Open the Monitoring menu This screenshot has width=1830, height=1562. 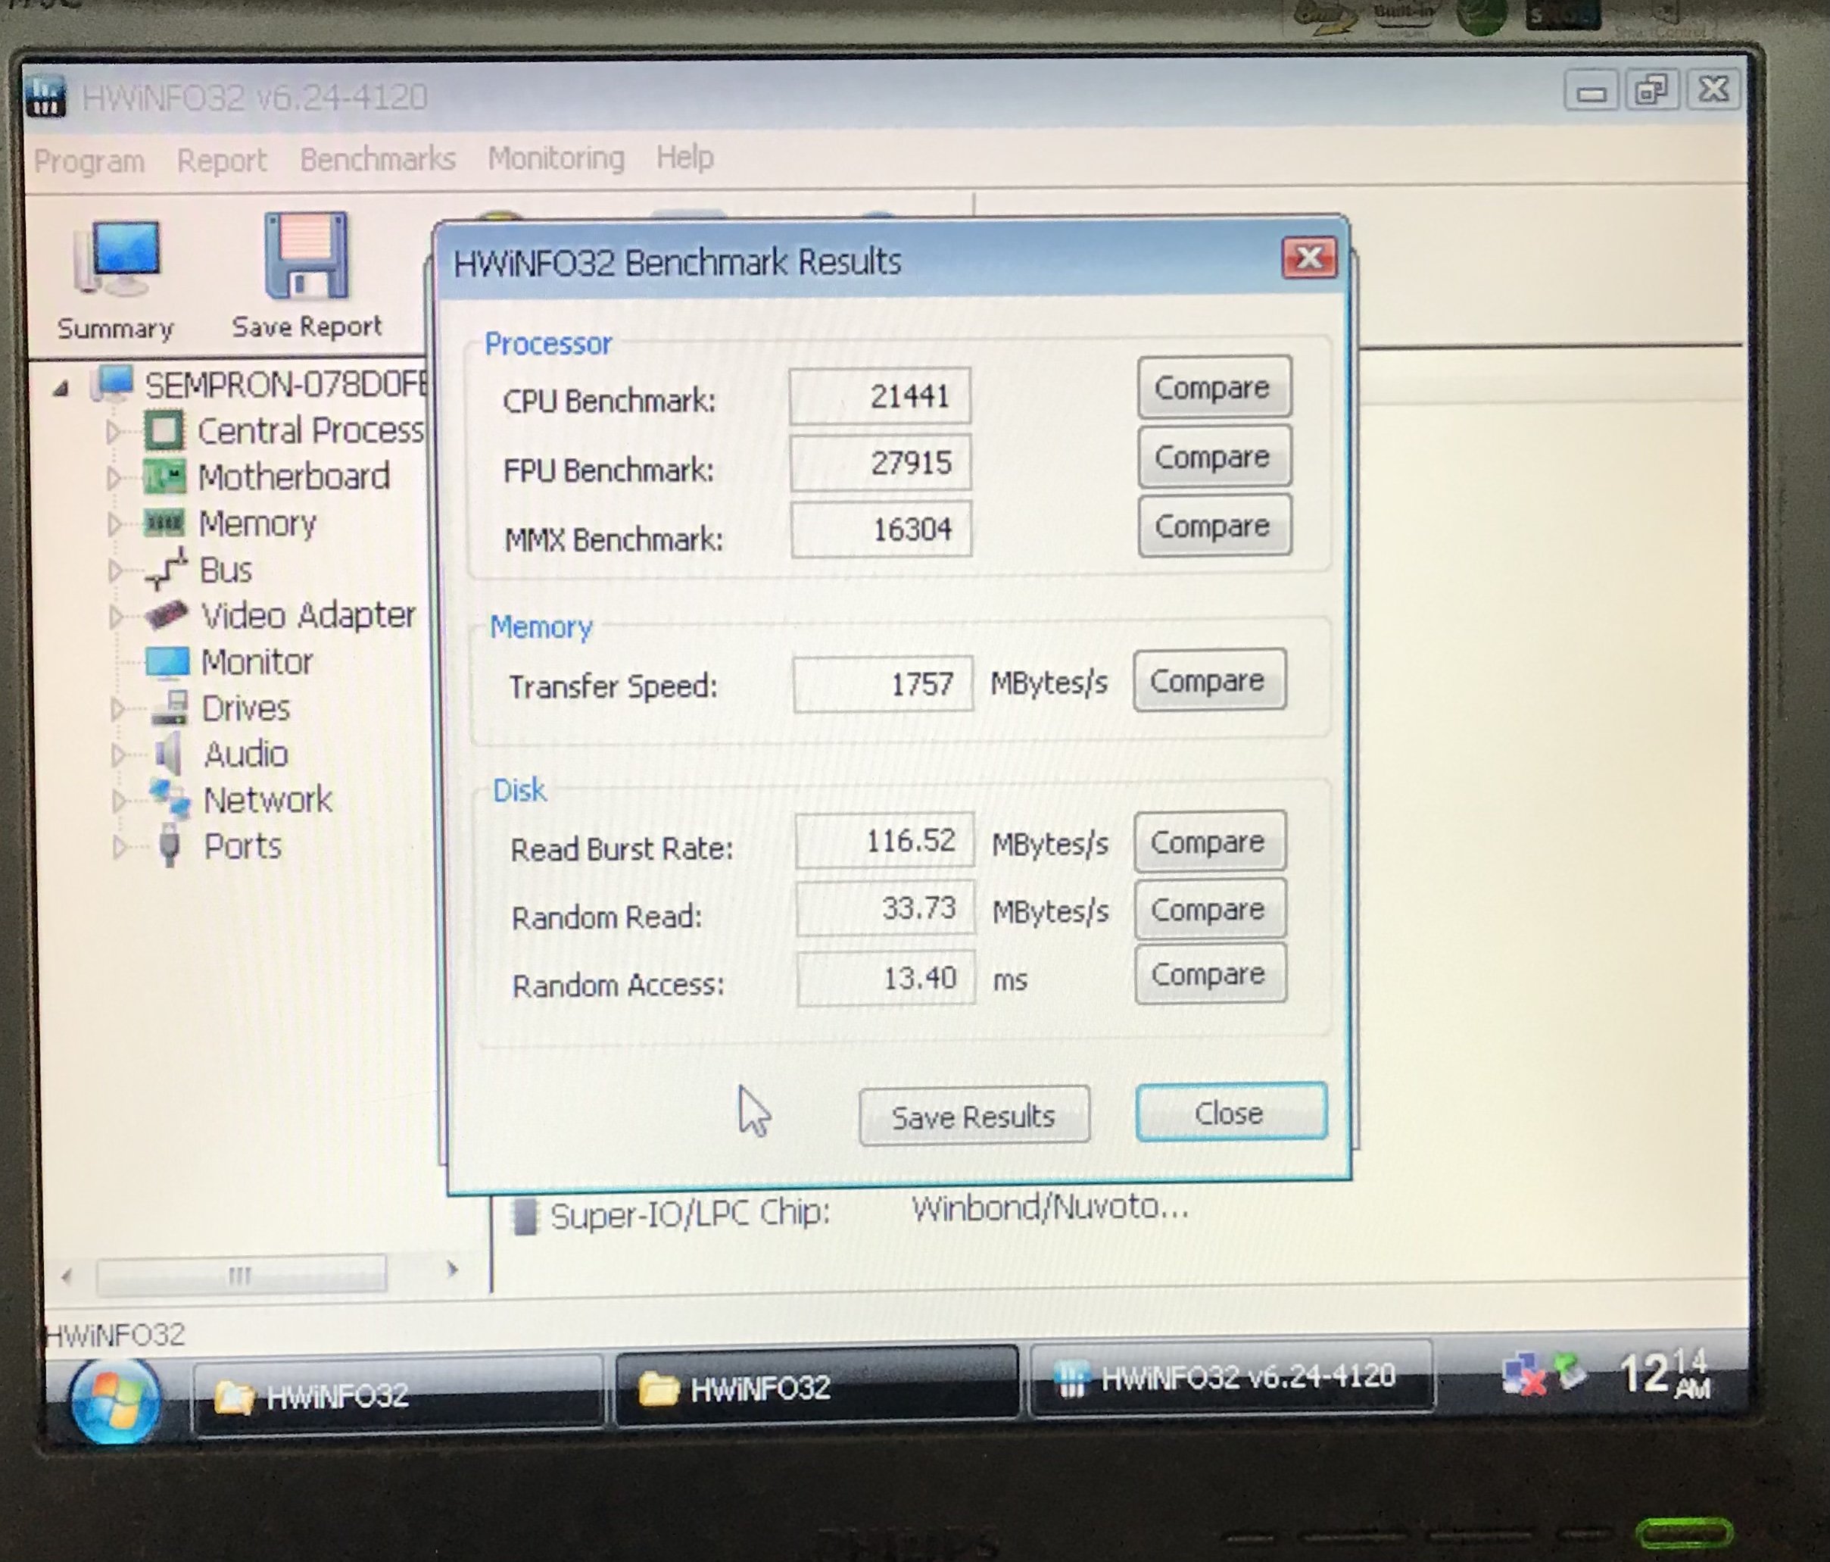pos(556,158)
